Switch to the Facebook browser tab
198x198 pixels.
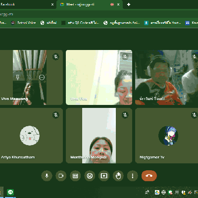coord(27,4)
